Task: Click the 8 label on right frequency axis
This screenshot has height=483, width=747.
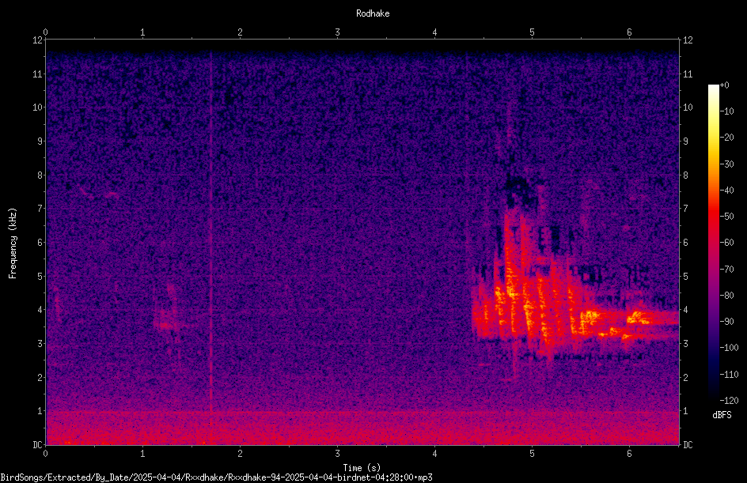Action: coord(685,175)
